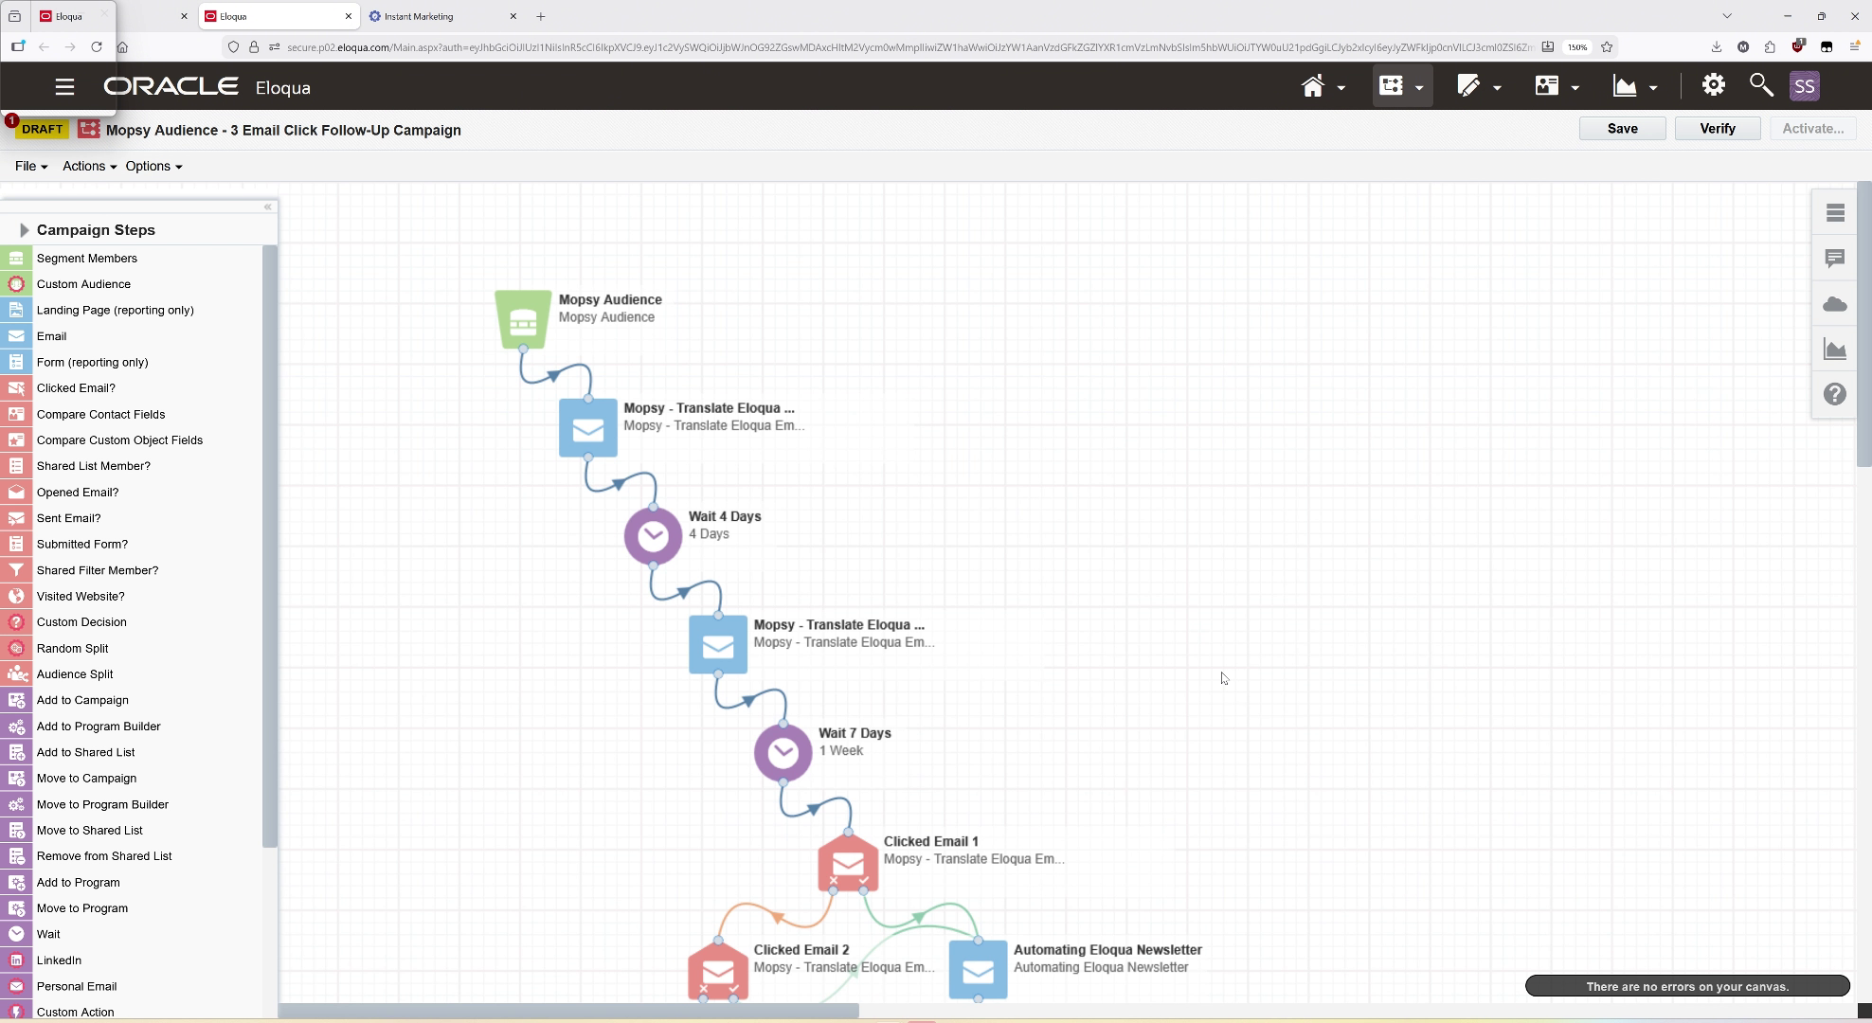Collapse the Campaign Steps triangle expander
Screen dimensions: 1872x1023
click(x=24, y=230)
